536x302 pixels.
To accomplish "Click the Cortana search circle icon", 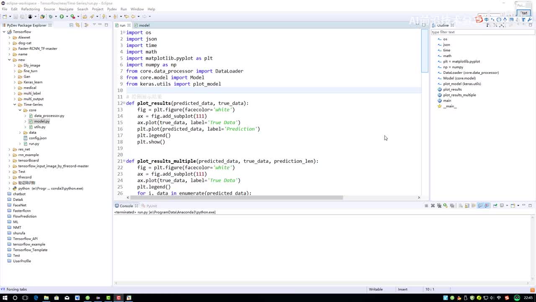I will click(x=15, y=298).
